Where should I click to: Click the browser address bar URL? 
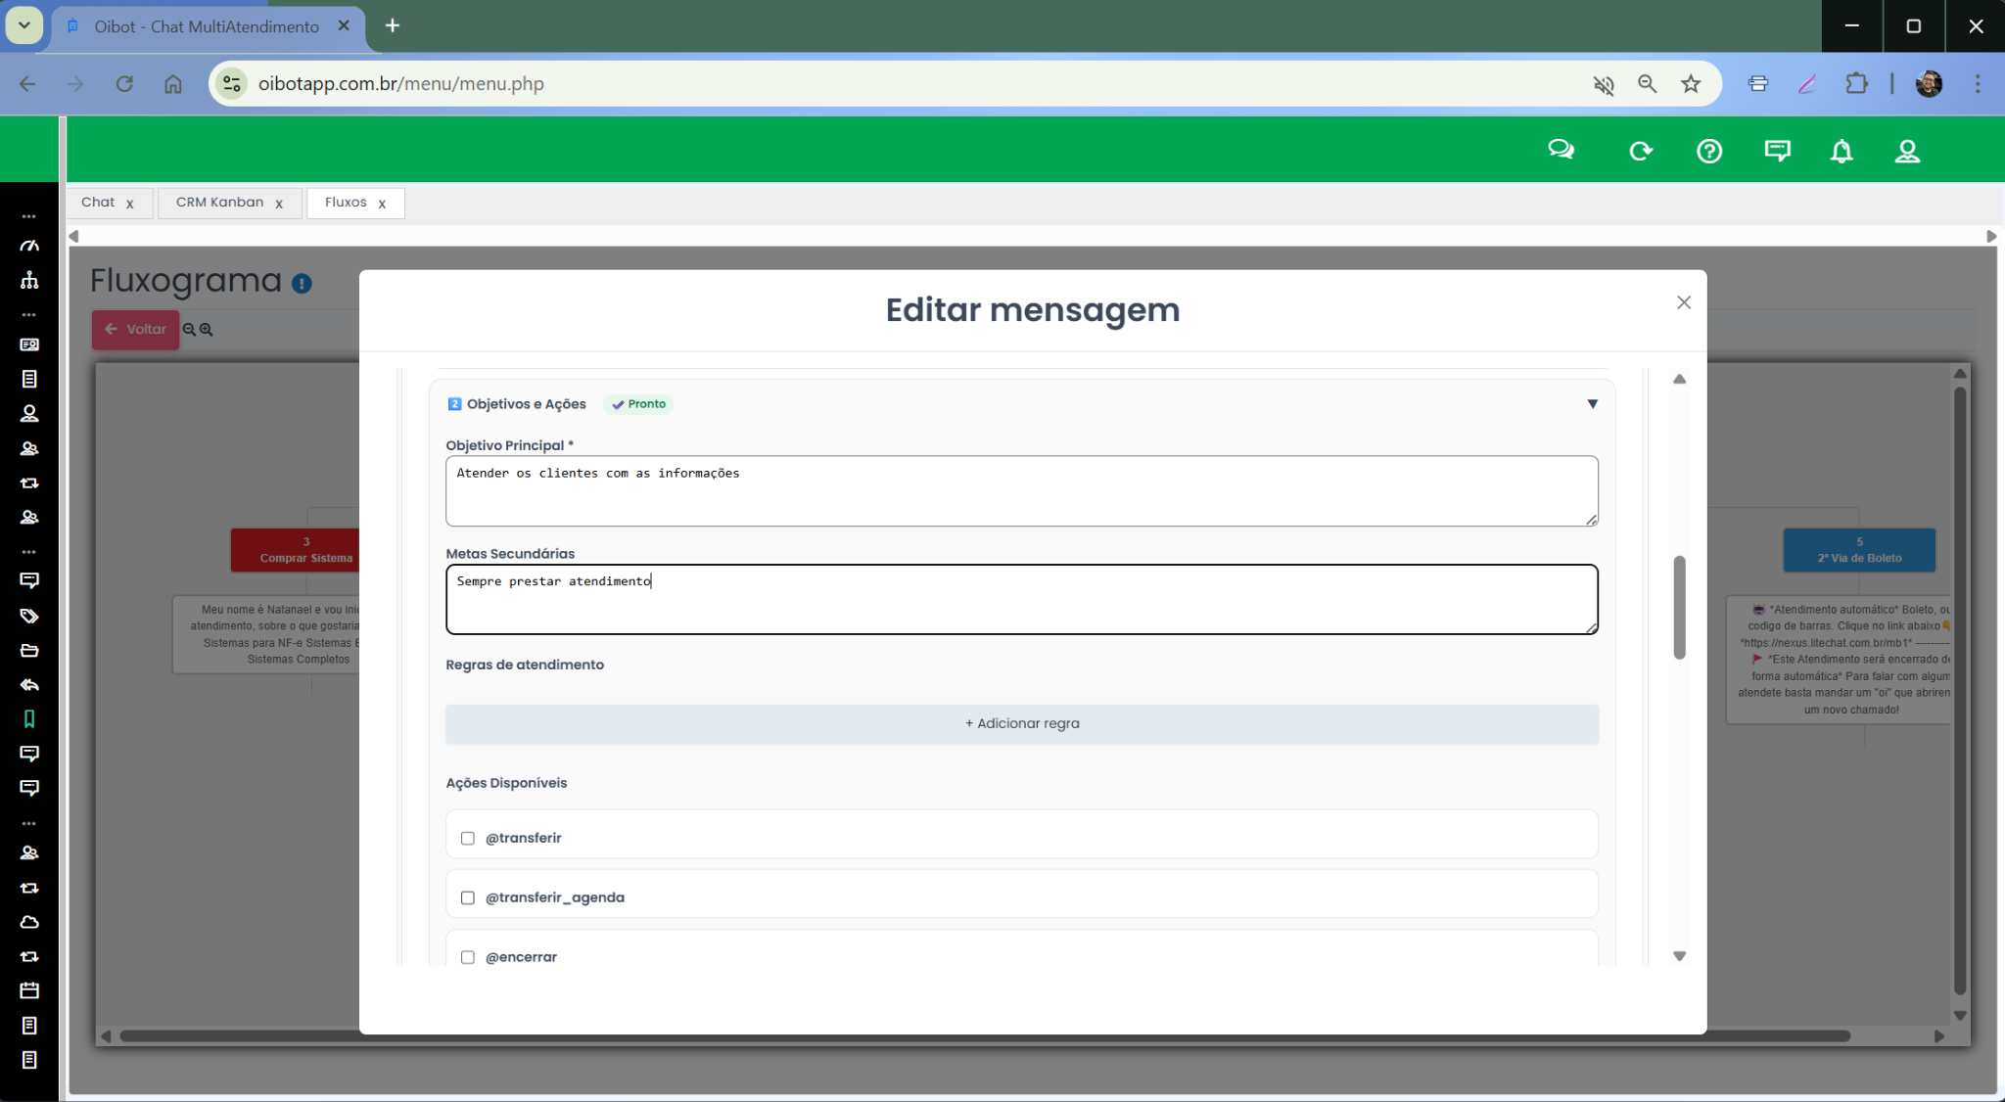(401, 84)
